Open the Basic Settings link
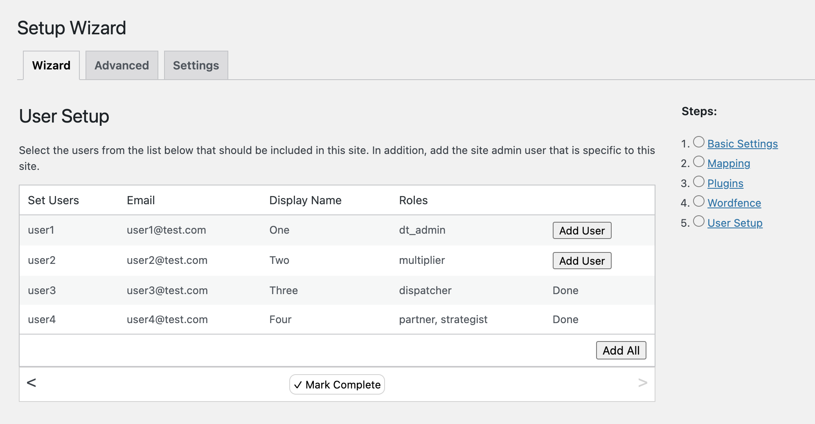This screenshot has height=424, width=815. pos(743,144)
